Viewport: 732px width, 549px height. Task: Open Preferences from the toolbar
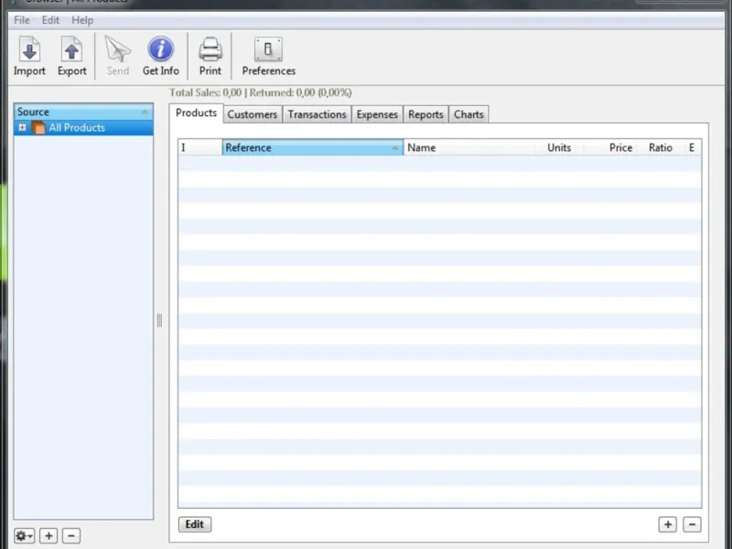pyautogui.click(x=268, y=56)
